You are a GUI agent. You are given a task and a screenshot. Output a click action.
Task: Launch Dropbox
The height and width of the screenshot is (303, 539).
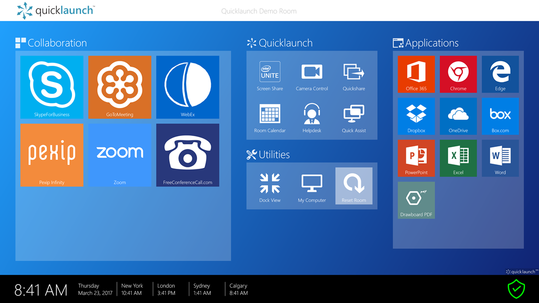(x=416, y=116)
